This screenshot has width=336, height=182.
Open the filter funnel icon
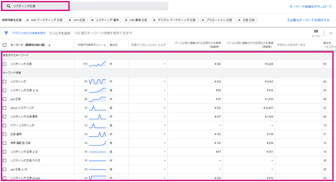tap(6, 33)
